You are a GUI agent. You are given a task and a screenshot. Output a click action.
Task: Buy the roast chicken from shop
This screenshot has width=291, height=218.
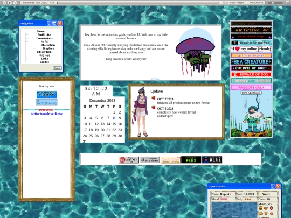[x=266, y=208]
